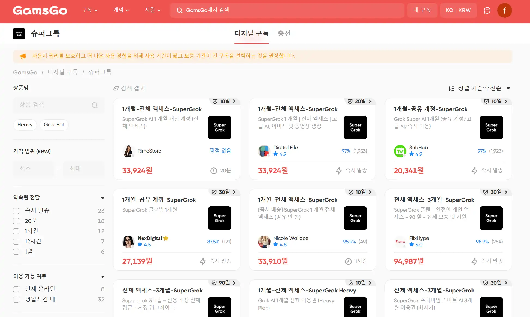The width and height of the screenshot is (530, 317).
Task: Click RimeStore seller avatar
Action: click(x=128, y=151)
